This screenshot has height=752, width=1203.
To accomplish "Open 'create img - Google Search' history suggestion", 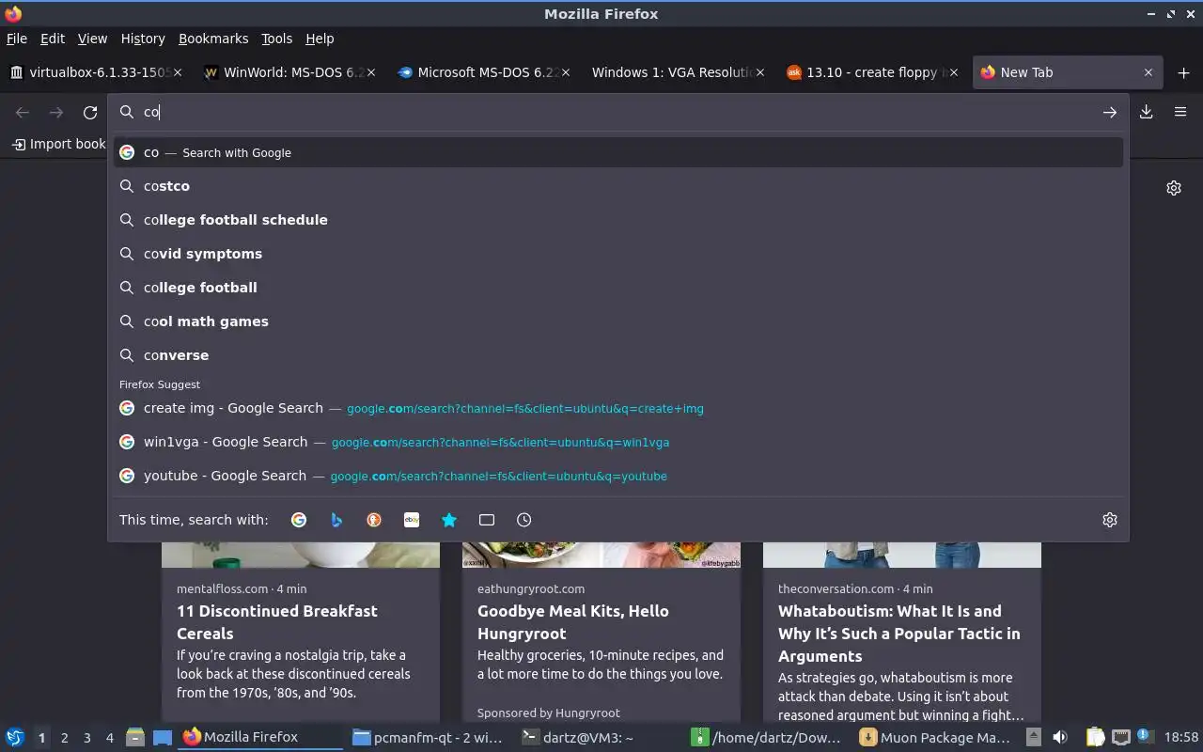I will [618, 408].
